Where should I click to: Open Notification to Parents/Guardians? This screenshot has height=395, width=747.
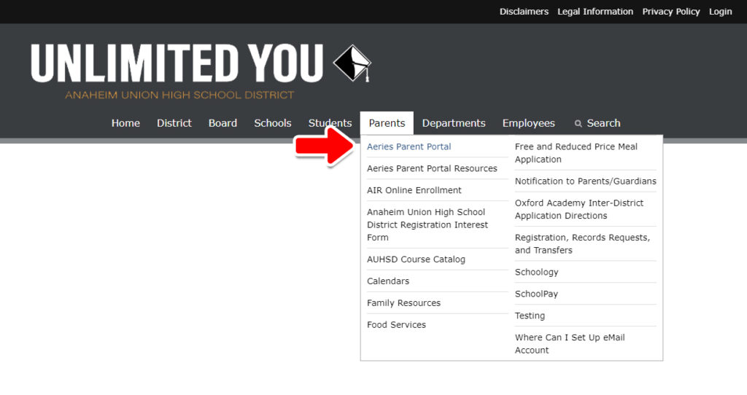pyautogui.click(x=586, y=181)
